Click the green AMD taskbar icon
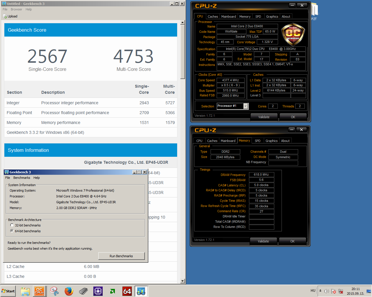The width and height of the screenshot is (372, 297). (x=113, y=291)
